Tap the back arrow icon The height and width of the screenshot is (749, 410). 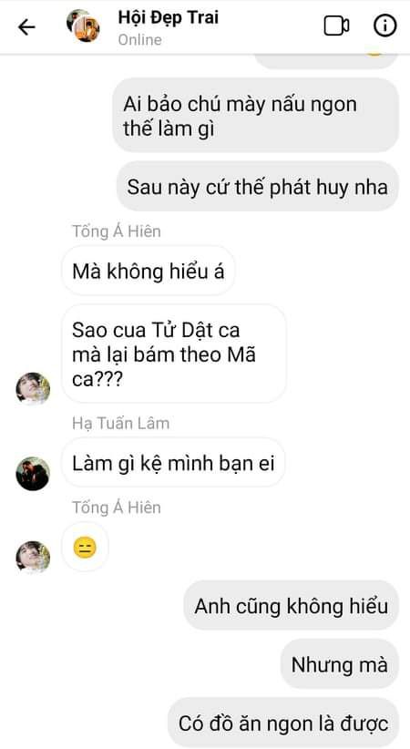point(26,27)
